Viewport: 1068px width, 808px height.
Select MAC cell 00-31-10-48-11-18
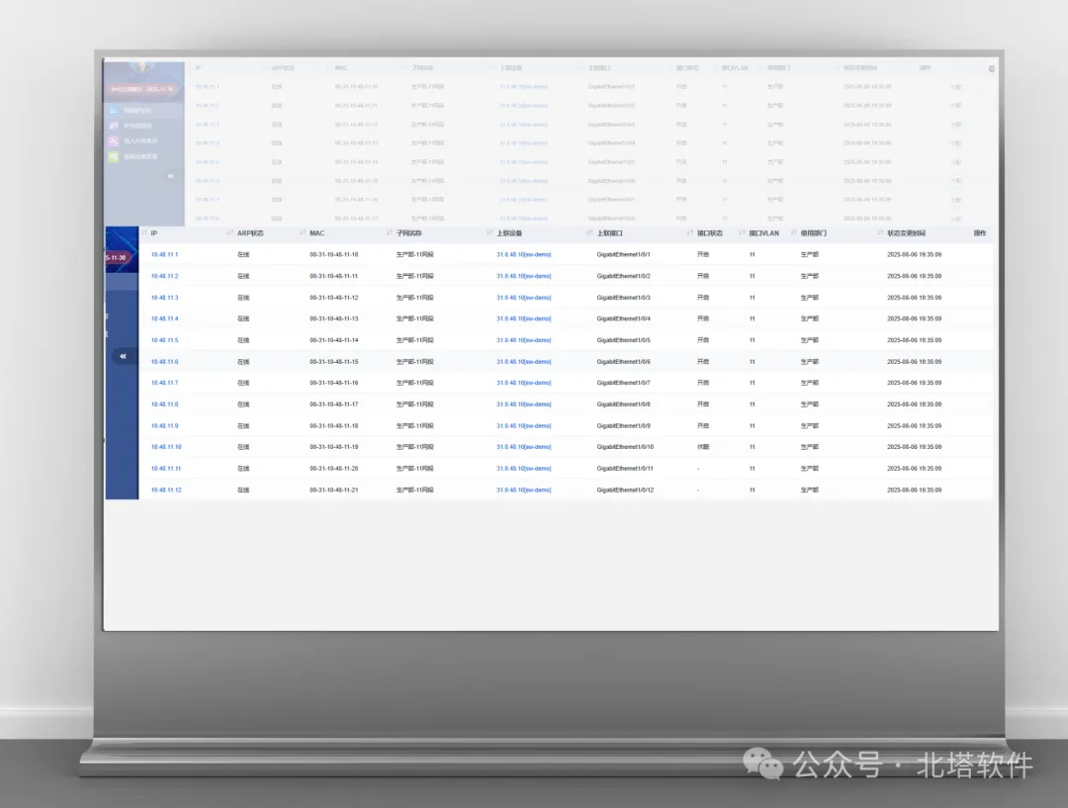point(334,426)
